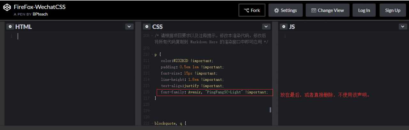Click the layout icon in Change View

click(x=314, y=10)
